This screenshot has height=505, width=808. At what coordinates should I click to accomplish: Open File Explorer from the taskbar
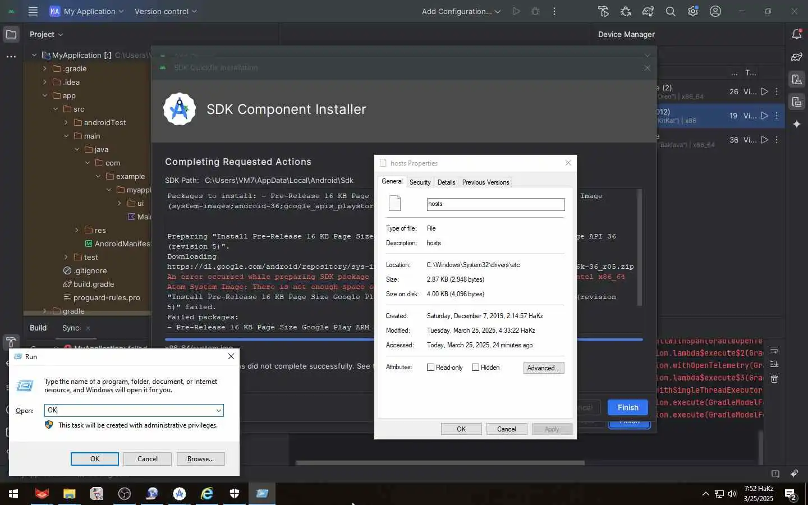point(69,494)
